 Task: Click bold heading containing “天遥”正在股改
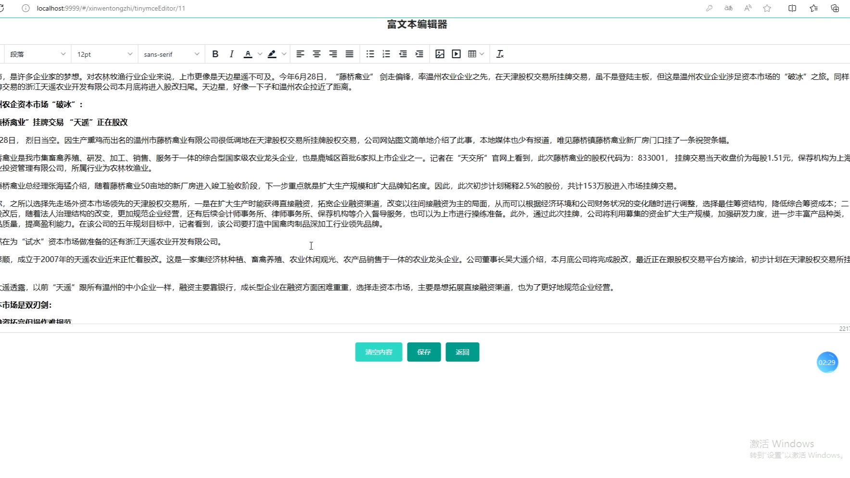(64, 122)
